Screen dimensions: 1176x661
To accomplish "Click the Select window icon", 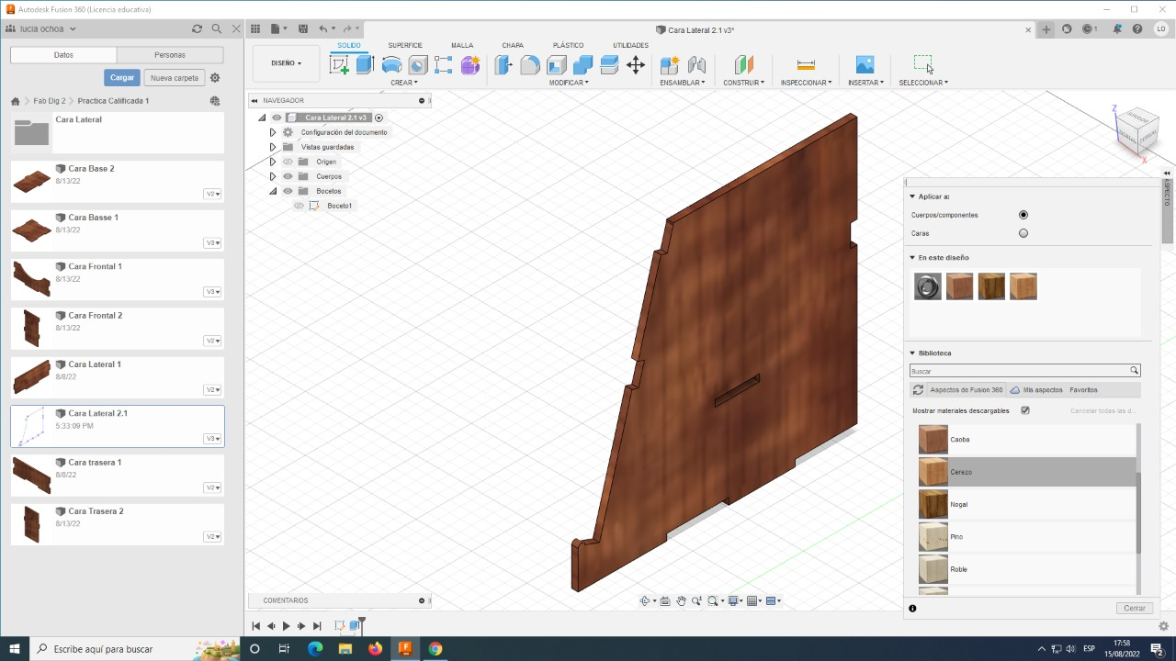I will click(922, 63).
